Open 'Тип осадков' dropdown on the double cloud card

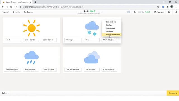coord(91,70)
